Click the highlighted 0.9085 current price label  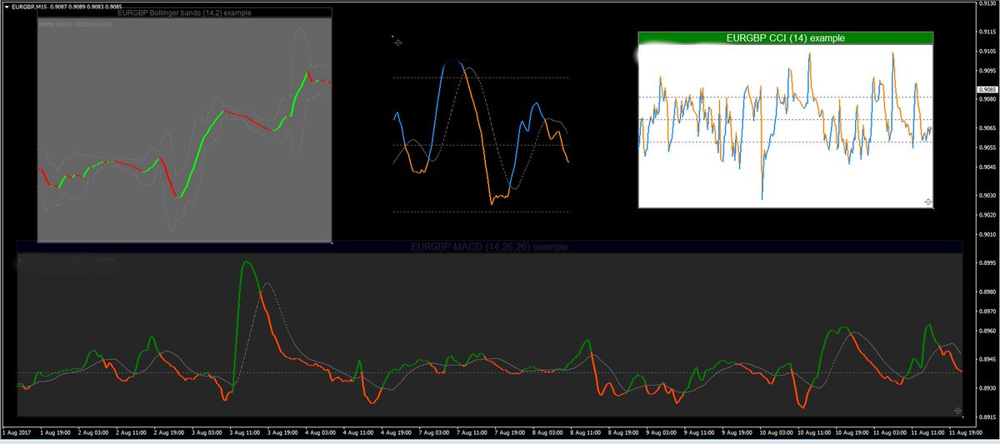point(987,89)
